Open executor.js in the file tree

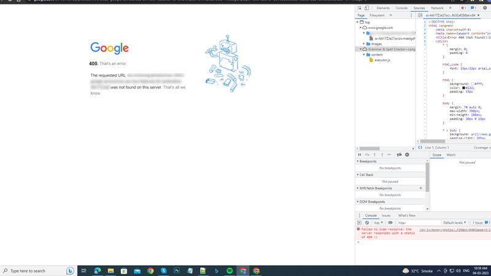point(382,60)
